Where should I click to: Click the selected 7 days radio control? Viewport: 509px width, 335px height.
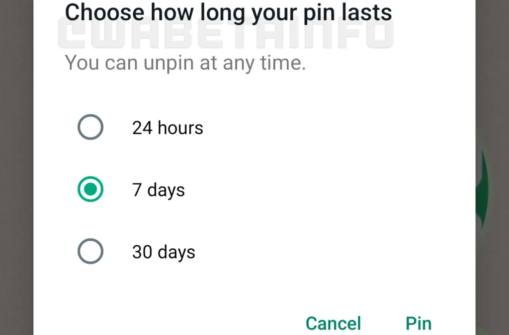pos(90,189)
